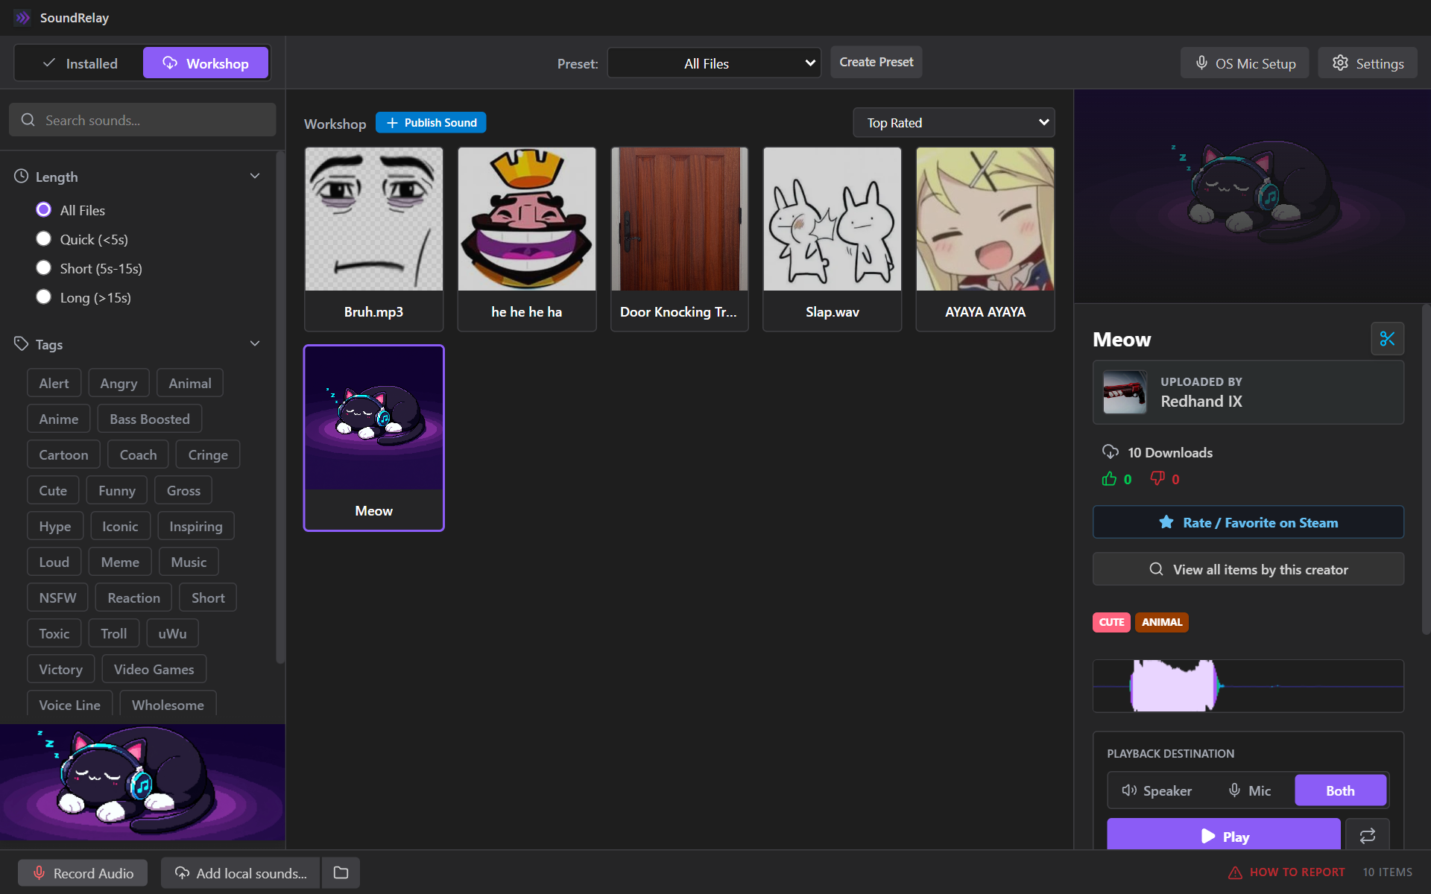Open Settings with the gear

1368,63
